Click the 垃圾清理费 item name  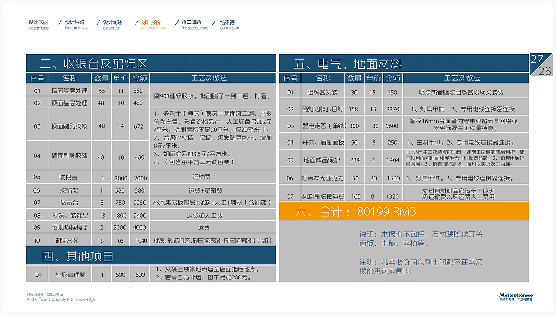coord(69,275)
